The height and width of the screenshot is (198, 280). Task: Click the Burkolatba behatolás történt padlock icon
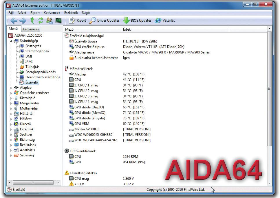click(x=72, y=58)
